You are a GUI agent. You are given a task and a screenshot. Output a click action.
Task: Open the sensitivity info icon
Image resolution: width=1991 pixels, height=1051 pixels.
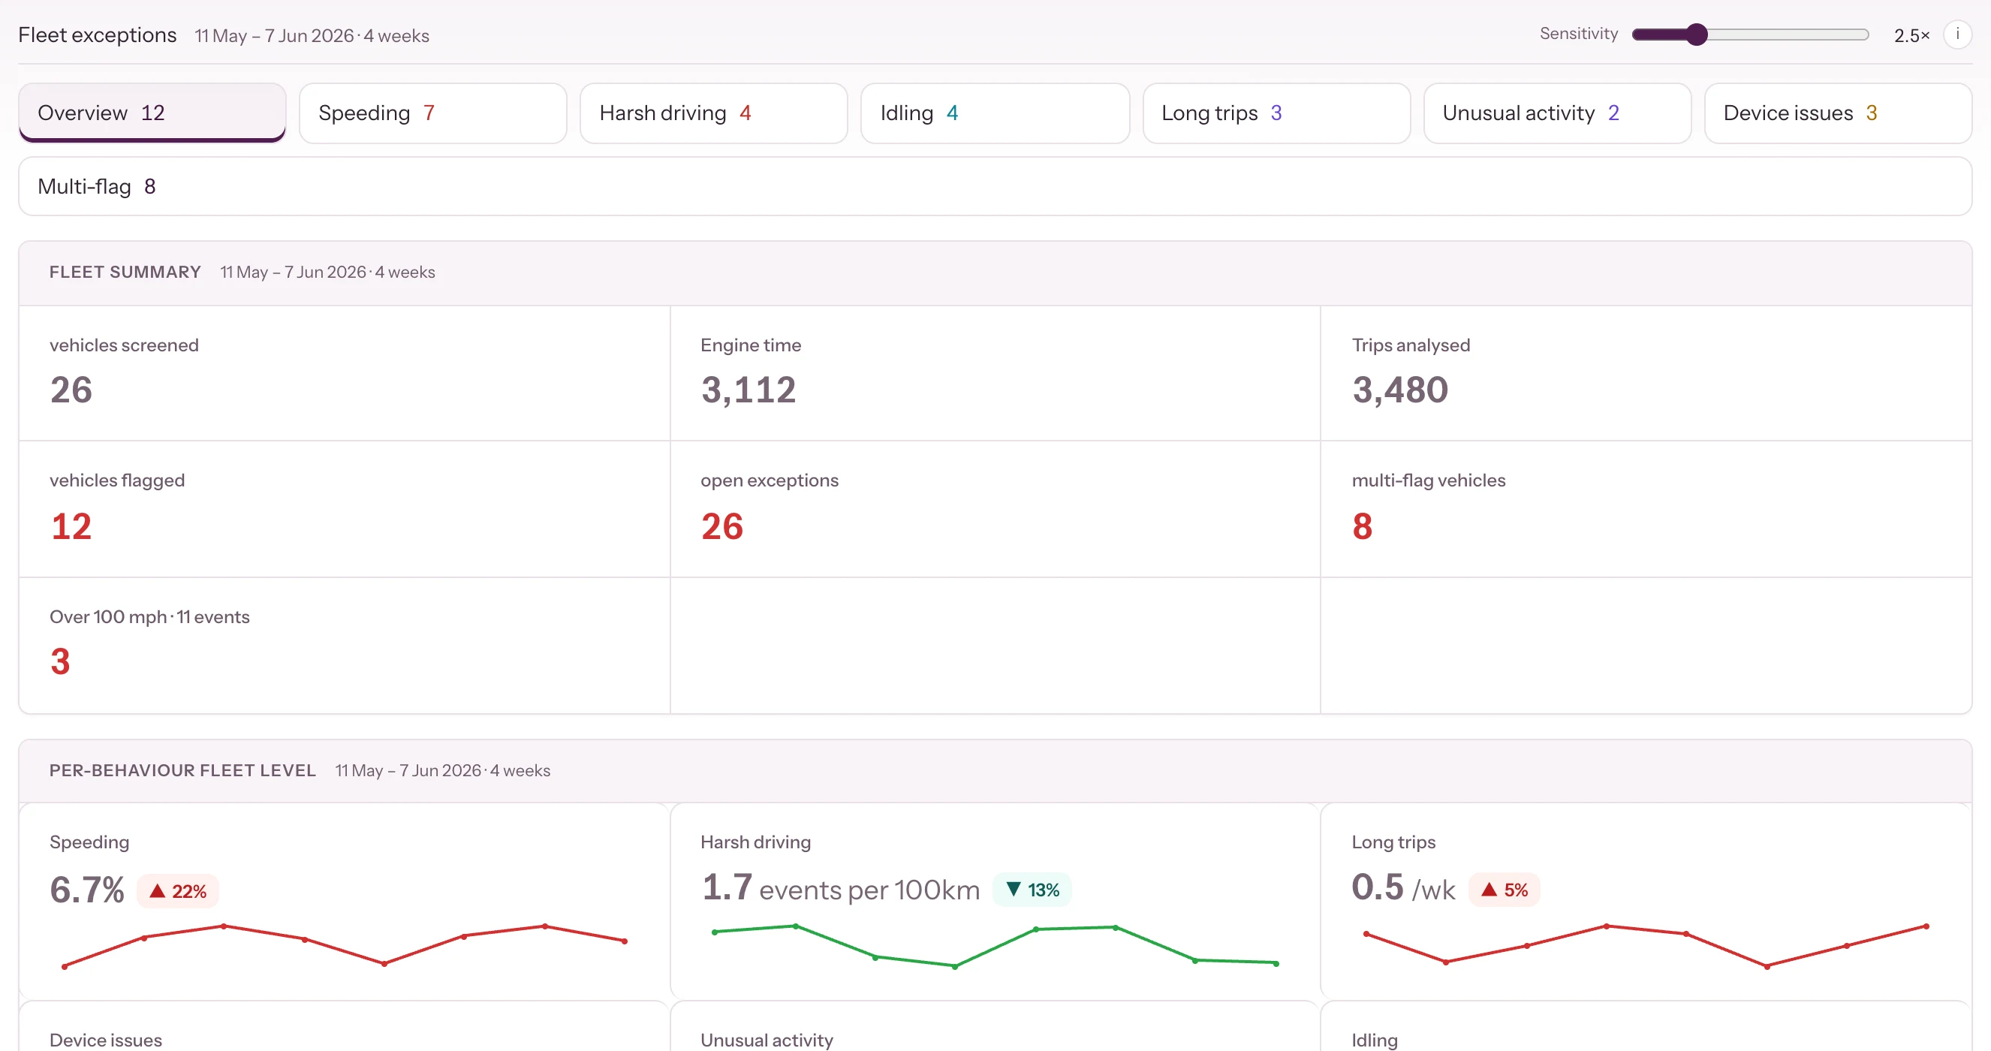tap(1957, 35)
